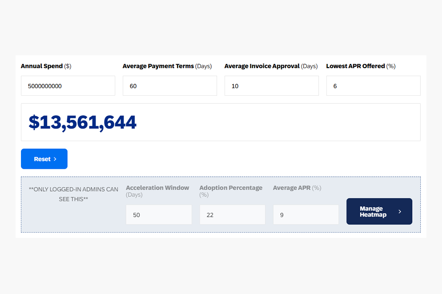This screenshot has height=294, width=442.
Task: Select the Annual Spend input field
Action: click(68, 86)
